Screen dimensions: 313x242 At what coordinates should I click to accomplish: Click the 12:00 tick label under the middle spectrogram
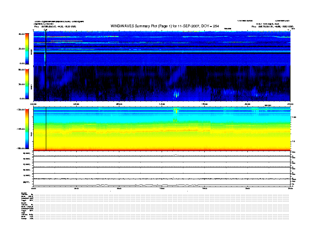[x=162, y=104]
